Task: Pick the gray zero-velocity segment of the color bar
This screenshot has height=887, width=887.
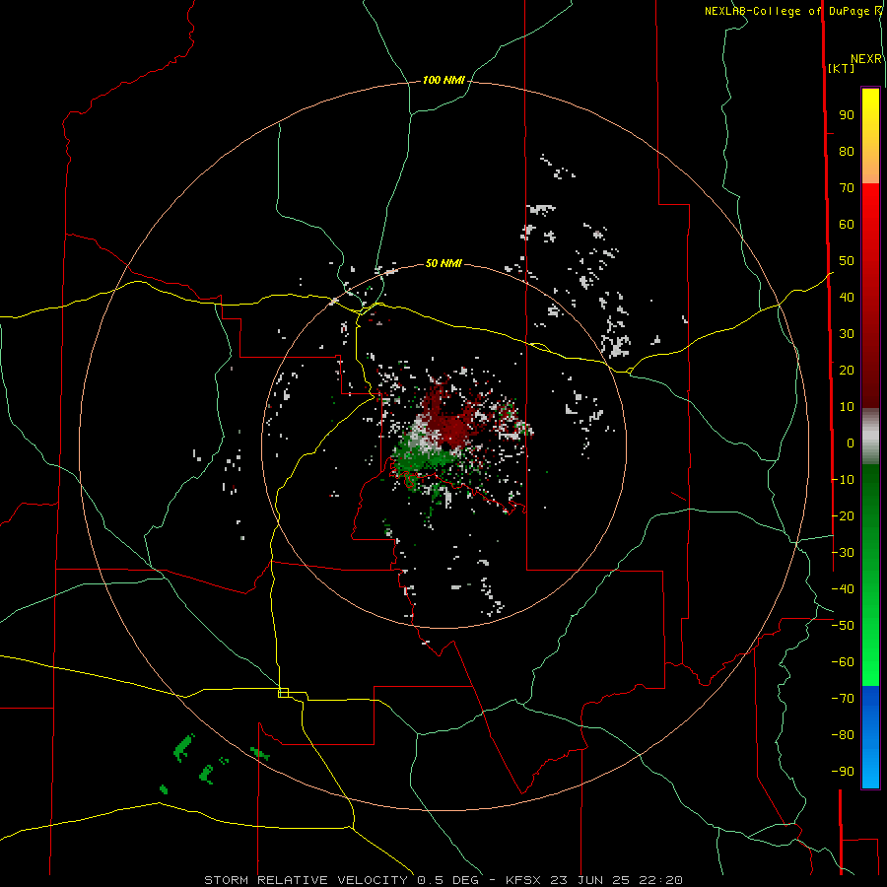Action: pyautogui.click(x=870, y=437)
